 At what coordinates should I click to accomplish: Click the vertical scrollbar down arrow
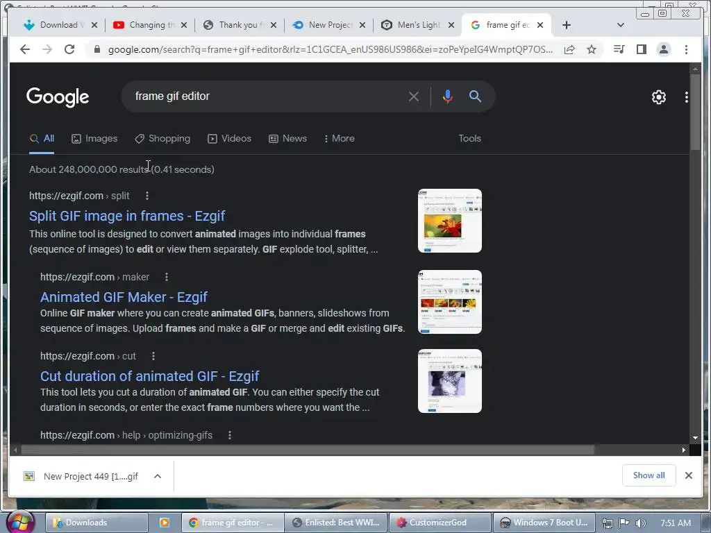(695, 439)
